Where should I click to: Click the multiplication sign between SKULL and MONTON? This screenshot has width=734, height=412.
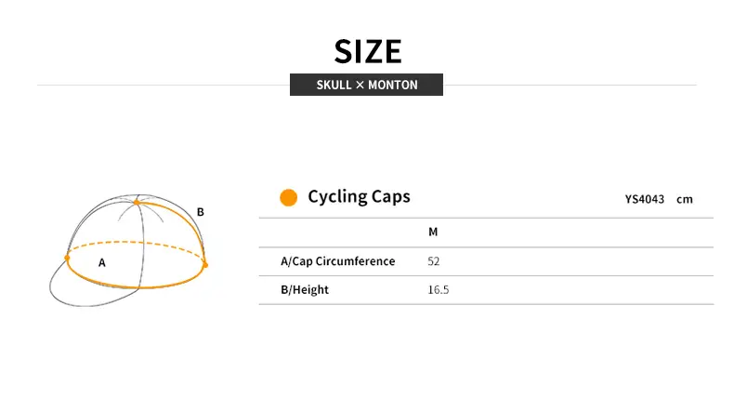pyautogui.click(x=360, y=85)
